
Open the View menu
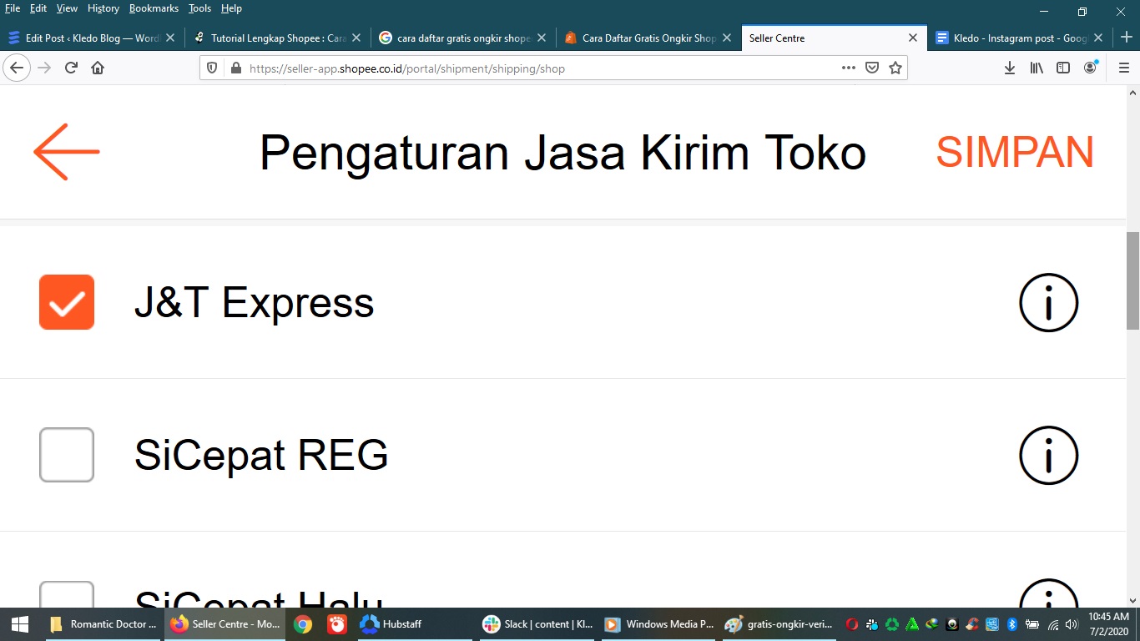click(x=67, y=8)
